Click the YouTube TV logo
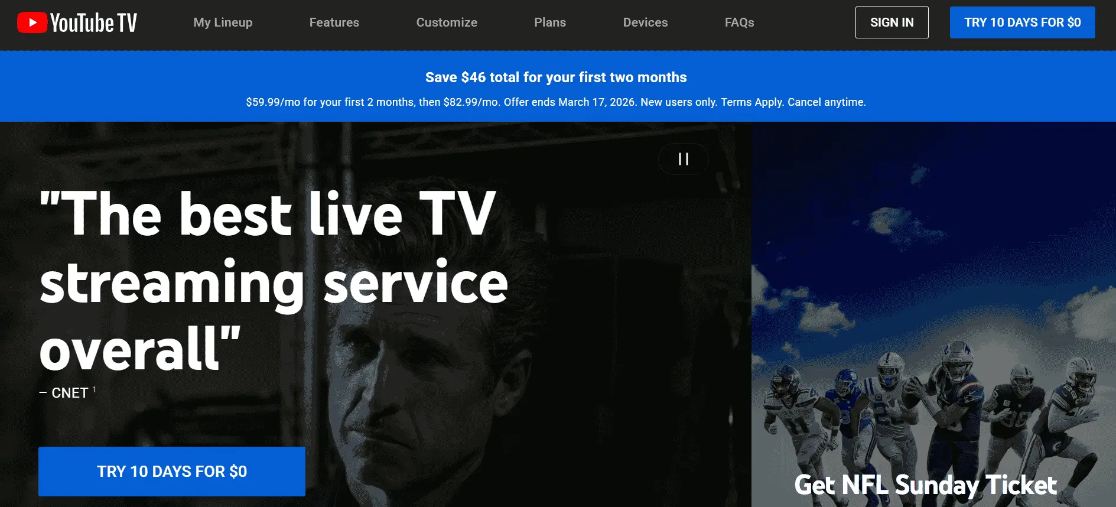 (77, 22)
